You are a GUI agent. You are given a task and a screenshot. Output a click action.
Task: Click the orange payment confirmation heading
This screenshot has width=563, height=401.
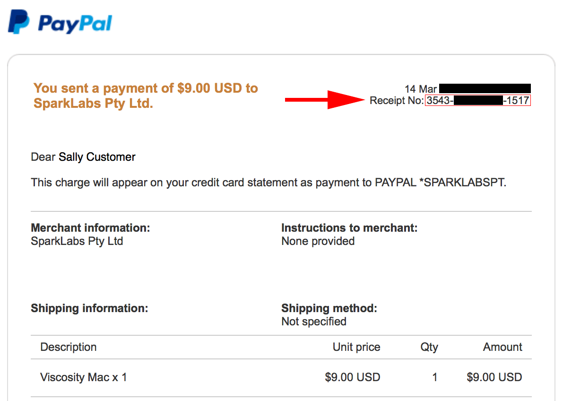click(x=146, y=96)
